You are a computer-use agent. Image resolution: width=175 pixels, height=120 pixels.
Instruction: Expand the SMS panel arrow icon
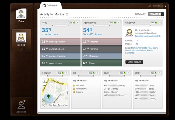(128, 73)
